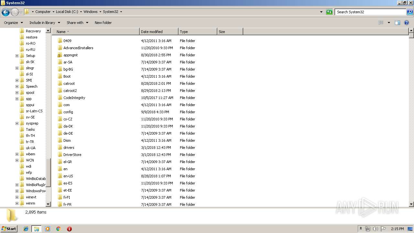Open the recent pages dropdown arrow
Image resolution: width=414 pixels, height=233 pixels.
21,12
